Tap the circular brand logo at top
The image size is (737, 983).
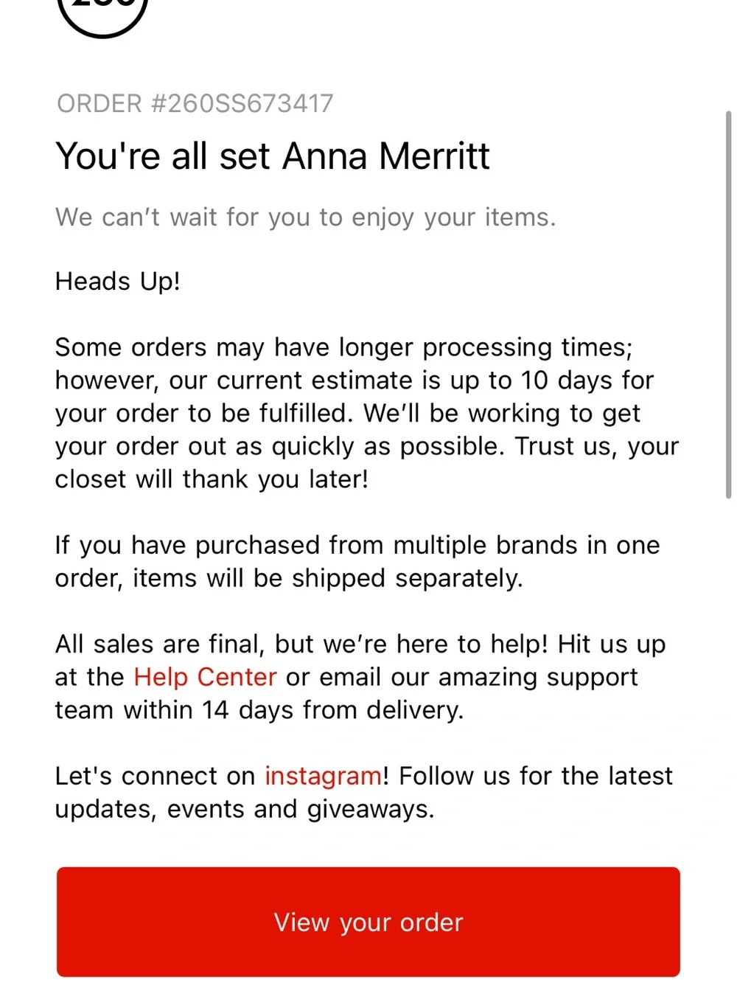coord(102,15)
